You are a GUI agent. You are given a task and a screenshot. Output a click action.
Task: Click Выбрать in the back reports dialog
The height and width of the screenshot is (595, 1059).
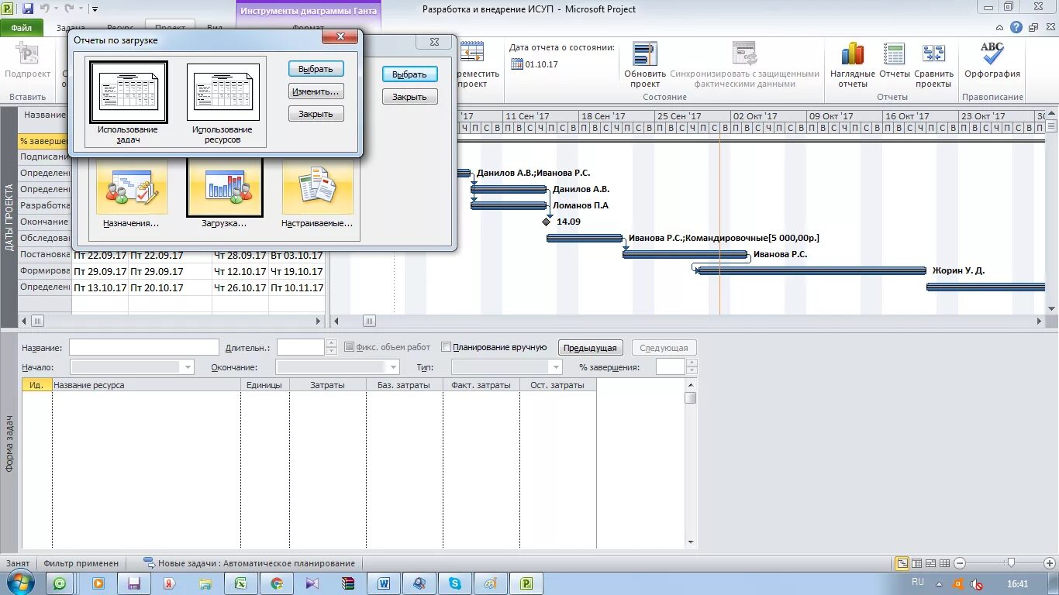point(409,74)
